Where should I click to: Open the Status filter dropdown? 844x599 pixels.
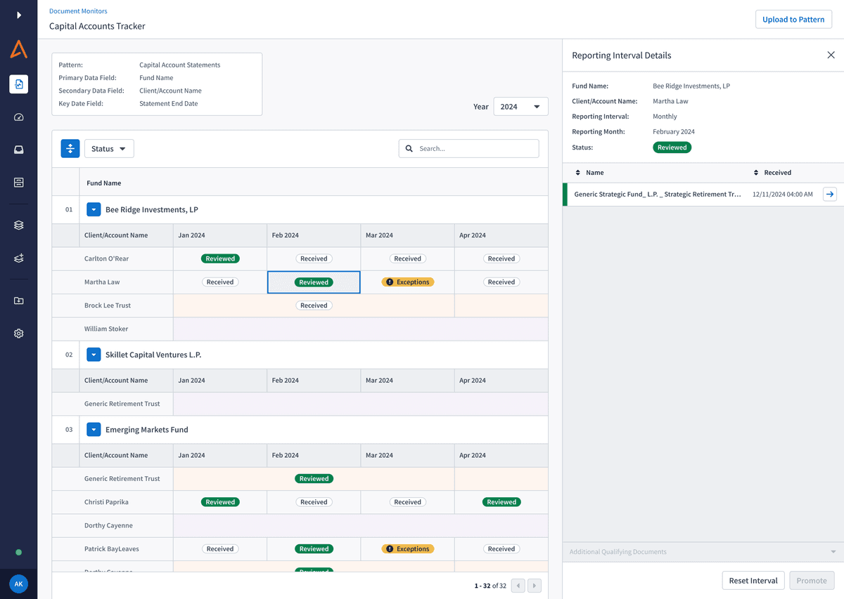[109, 149]
